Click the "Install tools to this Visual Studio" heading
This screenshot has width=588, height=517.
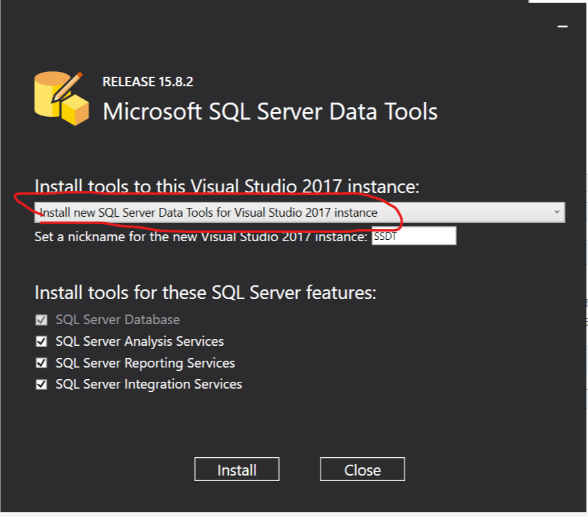227,188
